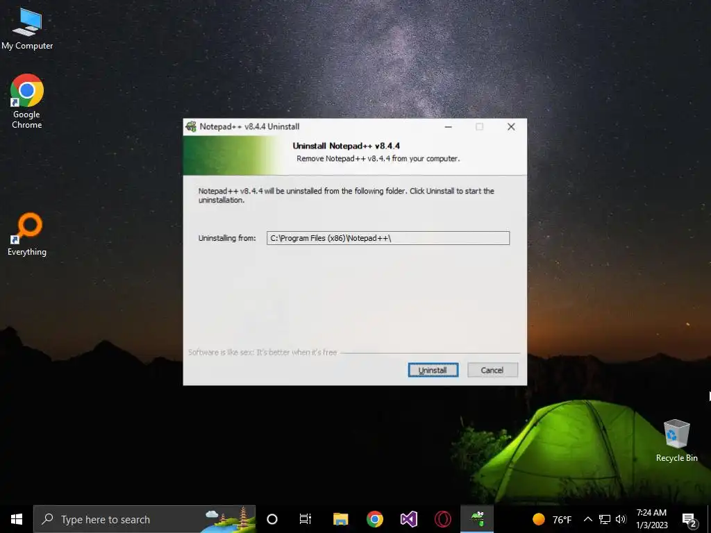Screen dimensions: 711x533
Task: Open Cortana circle in taskbar
Action: tap(272, 519)
